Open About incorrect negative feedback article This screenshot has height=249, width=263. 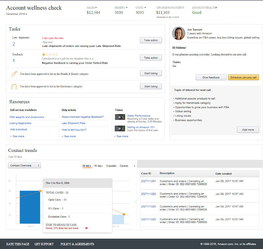coord(83,117)
